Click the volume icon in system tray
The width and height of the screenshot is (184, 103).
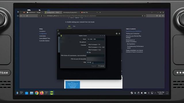click(x=142, y=93)
